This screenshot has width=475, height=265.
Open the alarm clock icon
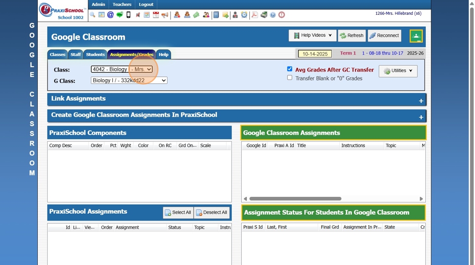tap(244, 15)
